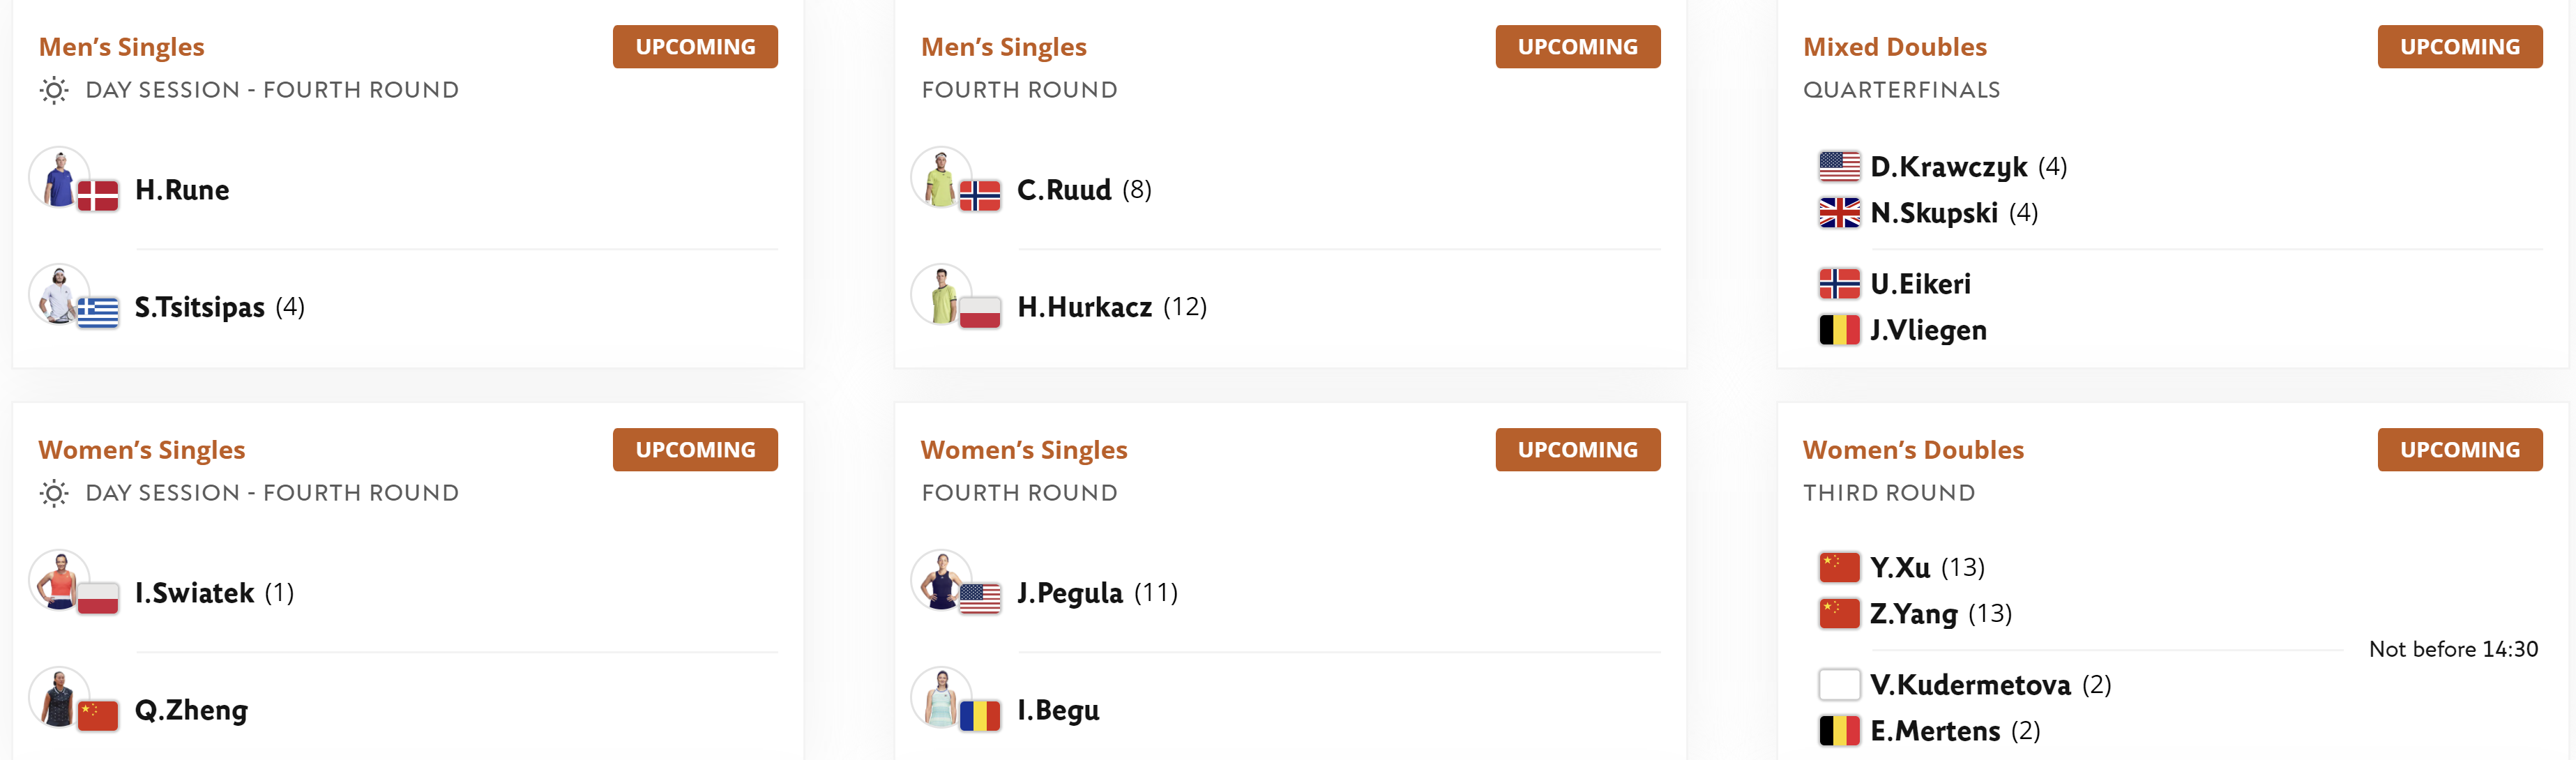The width and height of the screenshot is (2576, 760).
Task: Click the sun icon in Men's Singles day session
Action: click(x=54, y=91)
